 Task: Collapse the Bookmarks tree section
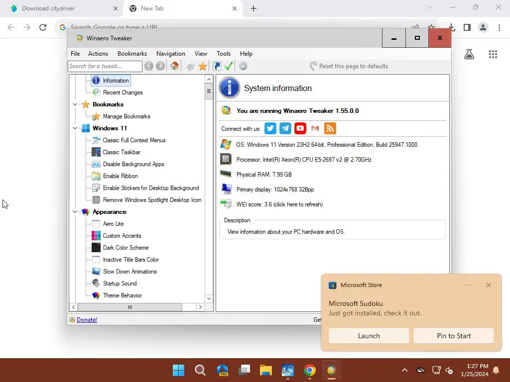coord(75,104)
